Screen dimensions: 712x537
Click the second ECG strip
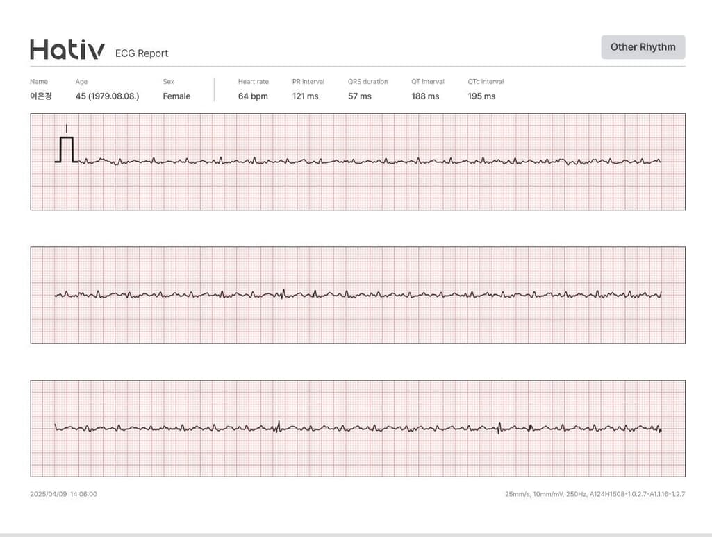[x=358, y=295]
